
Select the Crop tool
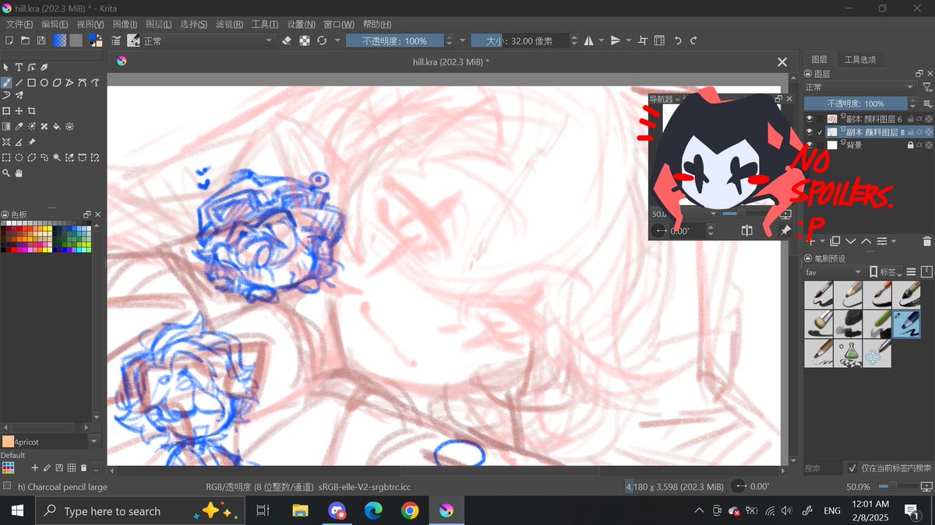31,110
